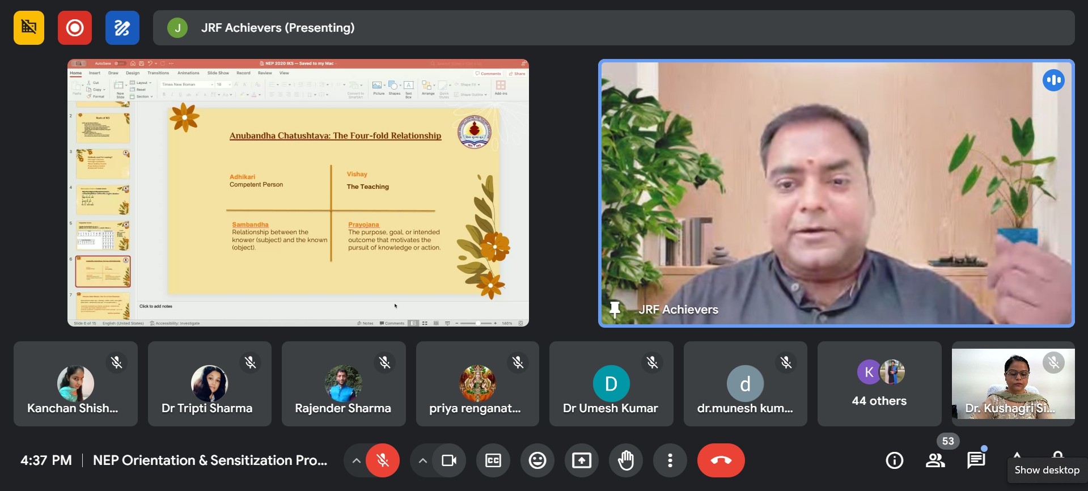
Task: Open meeting details info icon
Action: (895, 460)
